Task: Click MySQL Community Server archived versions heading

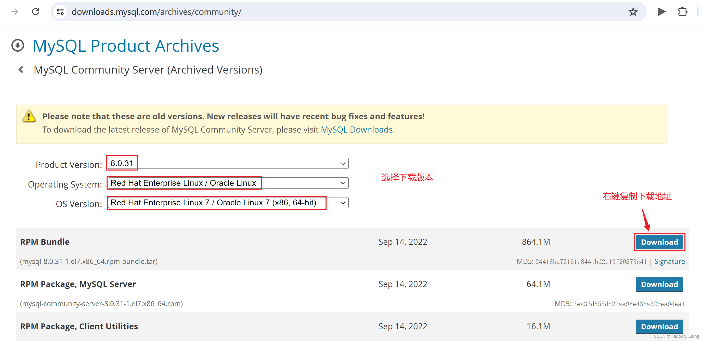Action: point(148,70)
